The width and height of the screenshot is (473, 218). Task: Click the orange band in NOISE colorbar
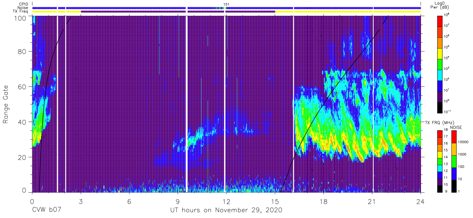453,149
